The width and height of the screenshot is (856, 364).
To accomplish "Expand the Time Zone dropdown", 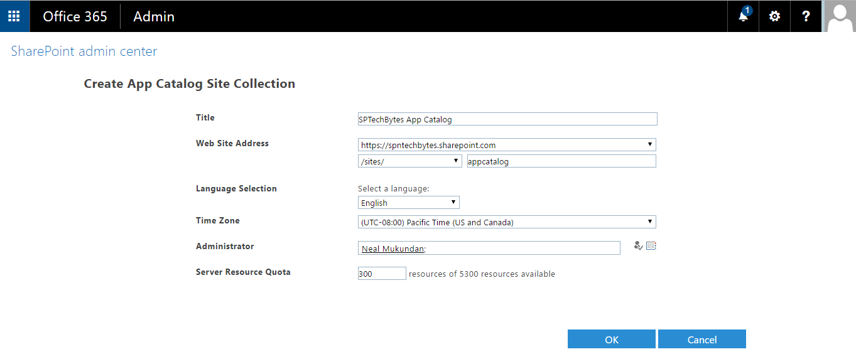I will (x=507, y=222).
